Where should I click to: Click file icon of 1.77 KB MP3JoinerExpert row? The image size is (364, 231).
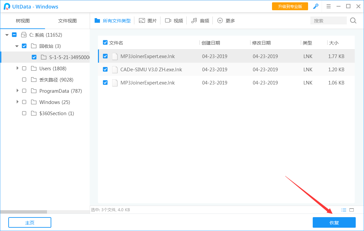tap(115, 56)
